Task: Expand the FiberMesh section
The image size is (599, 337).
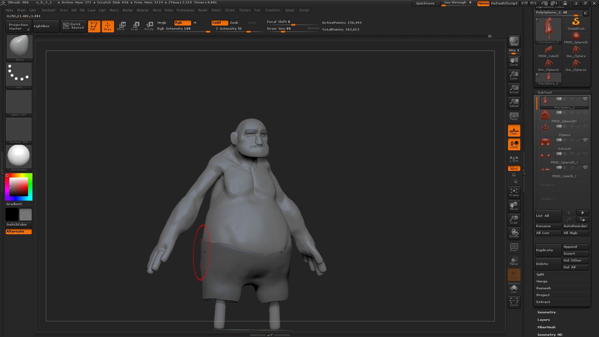Action: (546, 327)
